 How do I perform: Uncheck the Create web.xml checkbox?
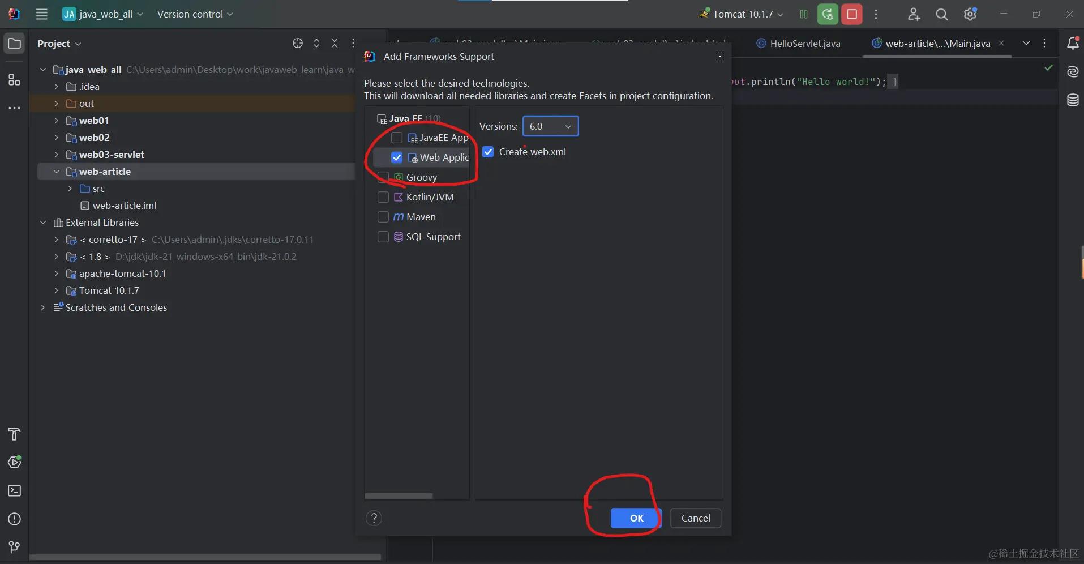(x=488, y=151)
